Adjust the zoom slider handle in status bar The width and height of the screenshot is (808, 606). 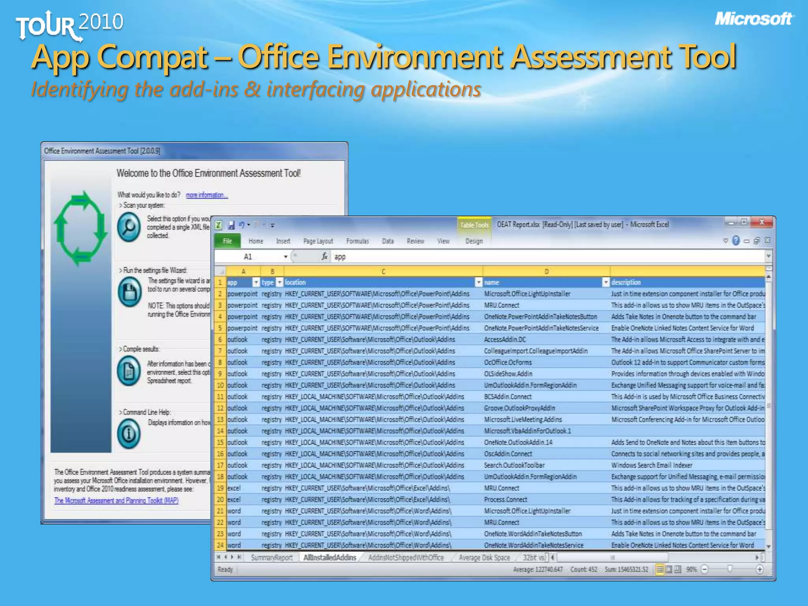coord(729,569)
